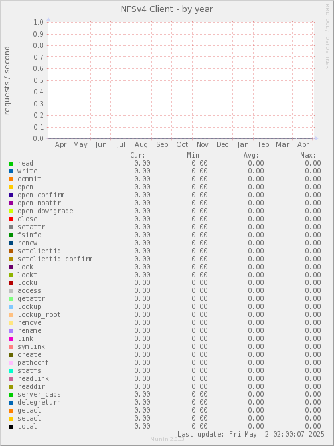
Task: Click the Avg: column header
Action: coord(251,156)
